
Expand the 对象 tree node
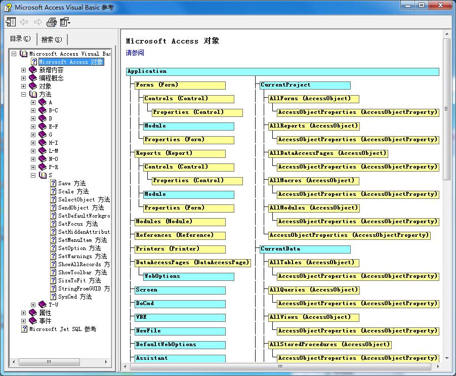click(x=24, y=87)
